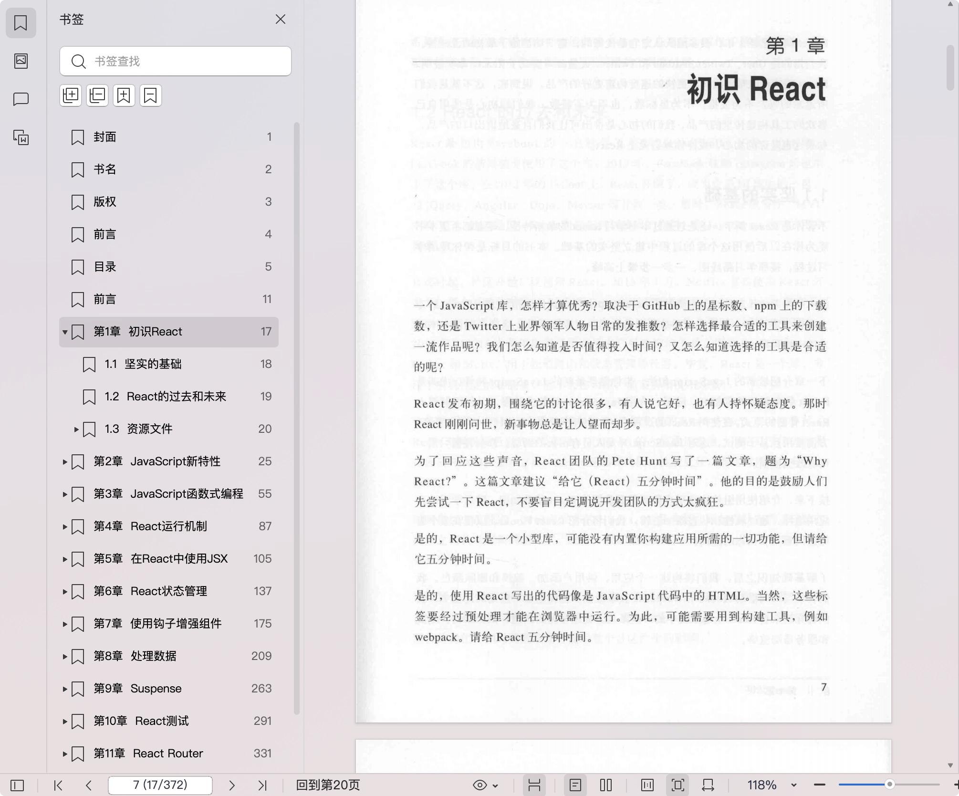Select the 版权 bookmark
Viewport: 959px width, 796px height.
point(169,202)
